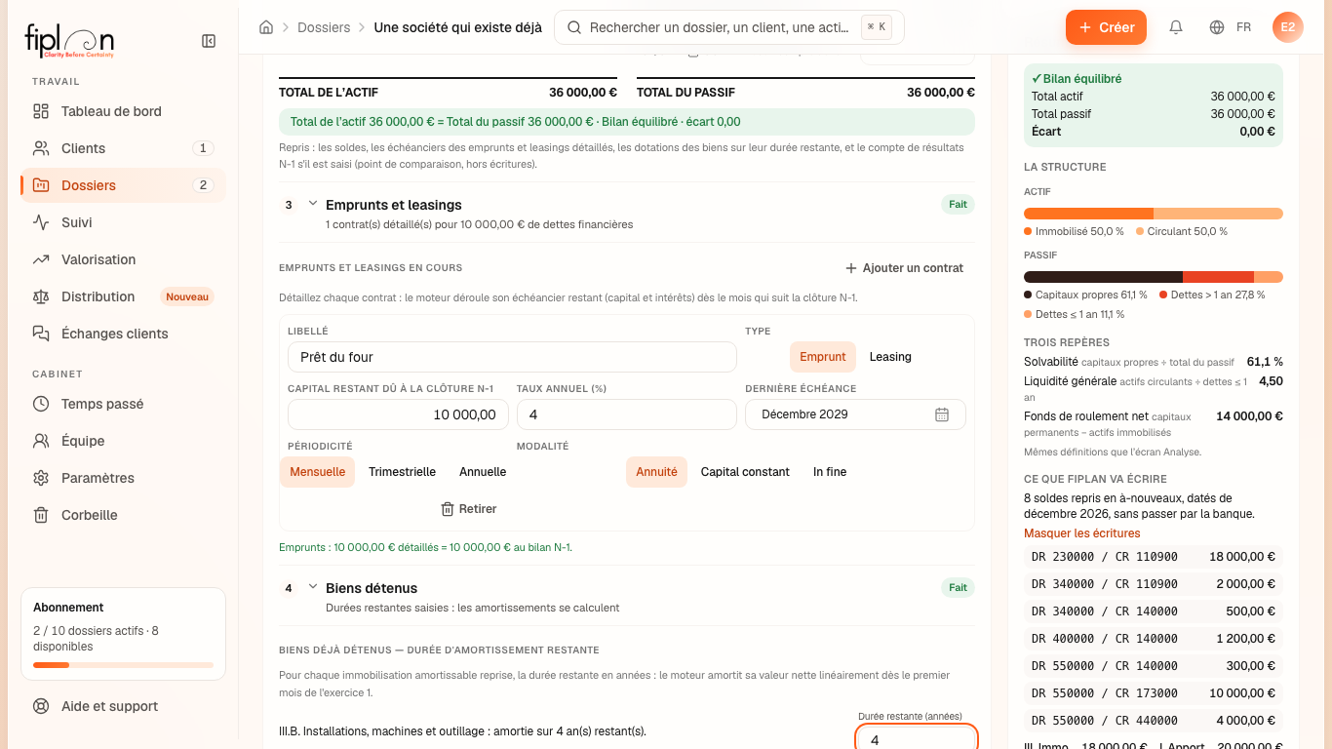Click the home breadcrumb icon

click(266, 27)
